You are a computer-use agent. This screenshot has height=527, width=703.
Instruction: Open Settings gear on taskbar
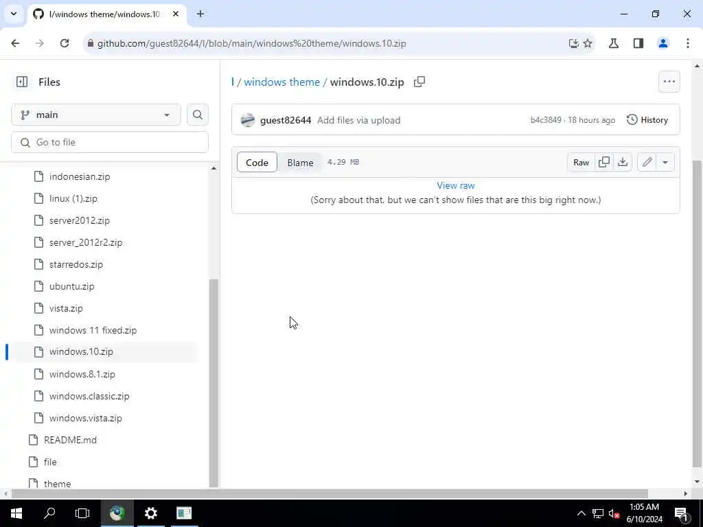click(x=151, y=513)
